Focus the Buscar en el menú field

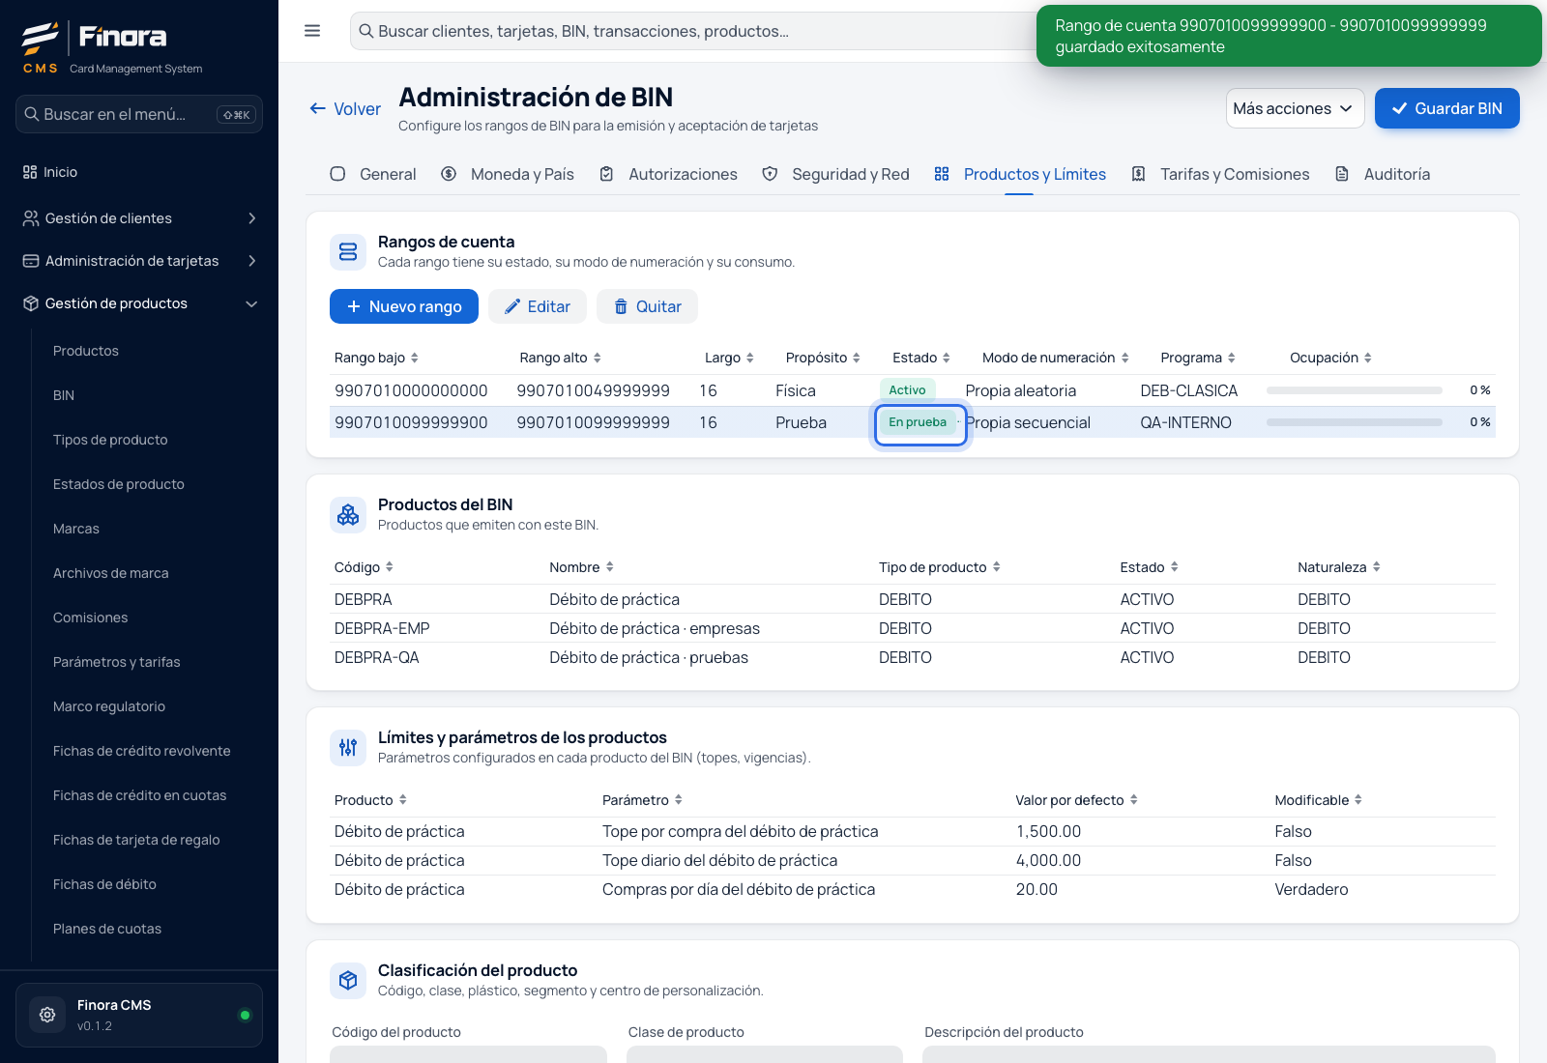(139, 114)
